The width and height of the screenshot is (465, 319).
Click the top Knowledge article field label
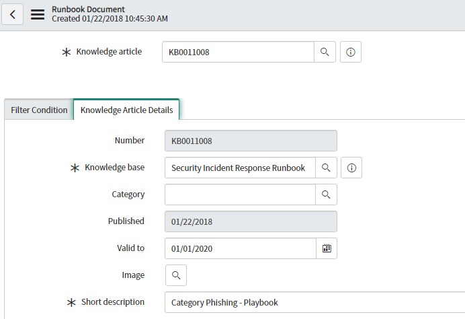109,52
